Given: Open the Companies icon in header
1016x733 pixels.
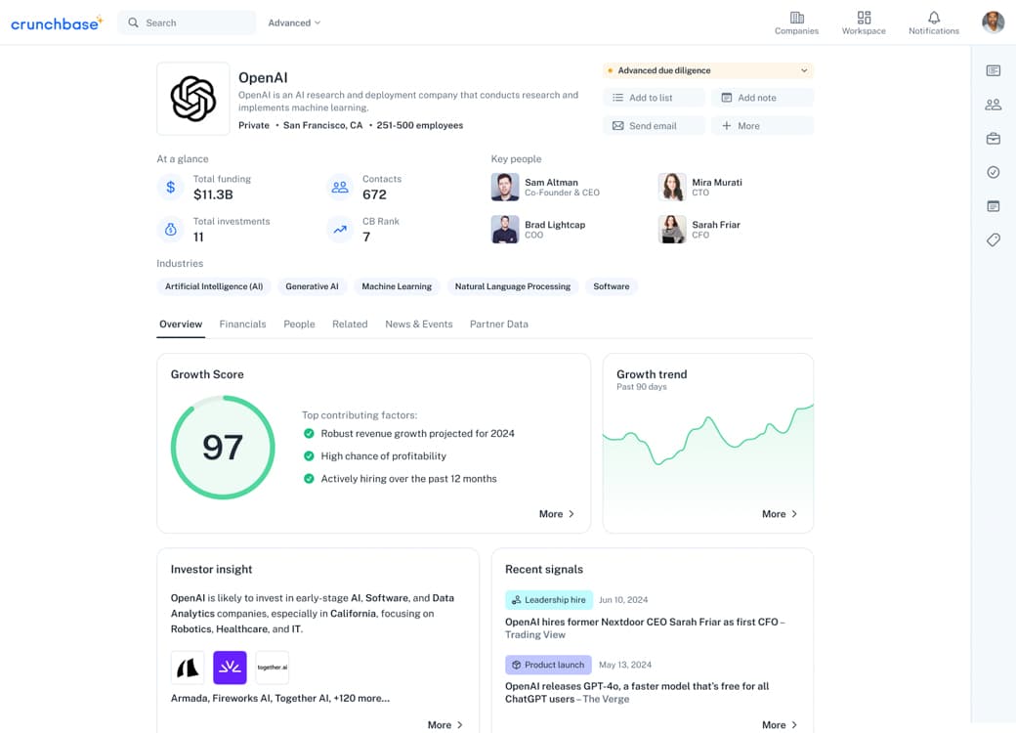Looking at the screenshot, I should point(796,18).
